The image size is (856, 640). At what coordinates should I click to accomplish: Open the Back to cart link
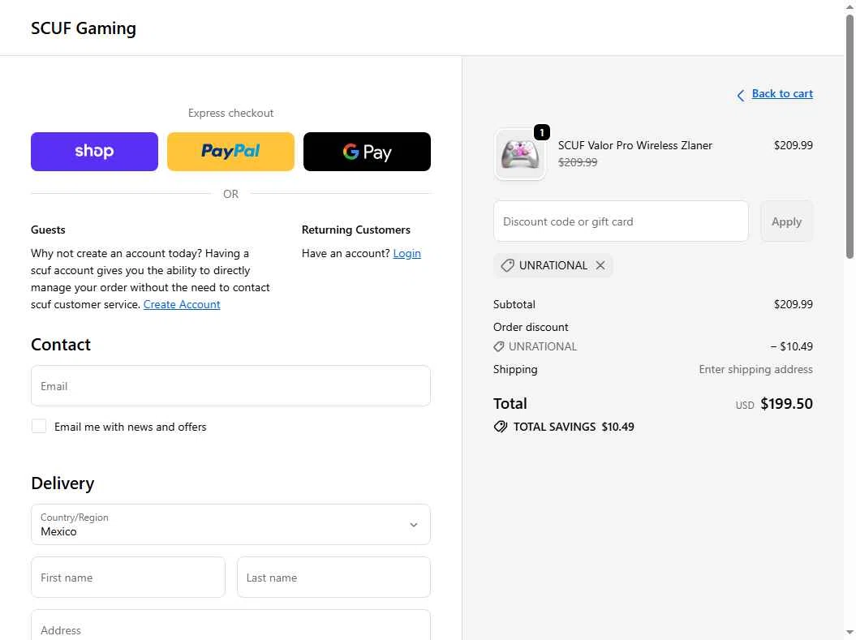[x=782, y=94]
